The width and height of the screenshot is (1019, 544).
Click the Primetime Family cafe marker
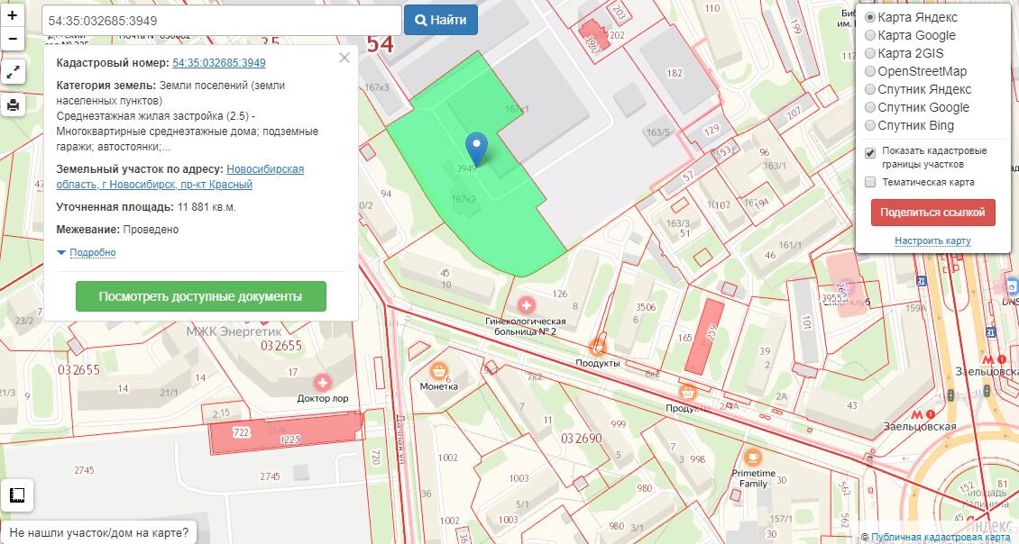point(753,458)
